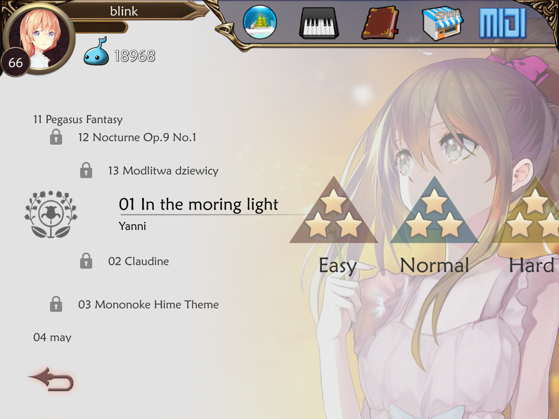
Task: Tap the blue music note slime icon
Action: pyautogui.click(x=96, y=51)
